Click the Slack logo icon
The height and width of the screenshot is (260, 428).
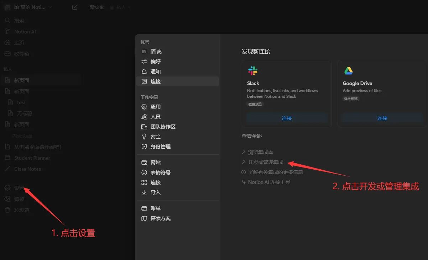click(252, 71)
